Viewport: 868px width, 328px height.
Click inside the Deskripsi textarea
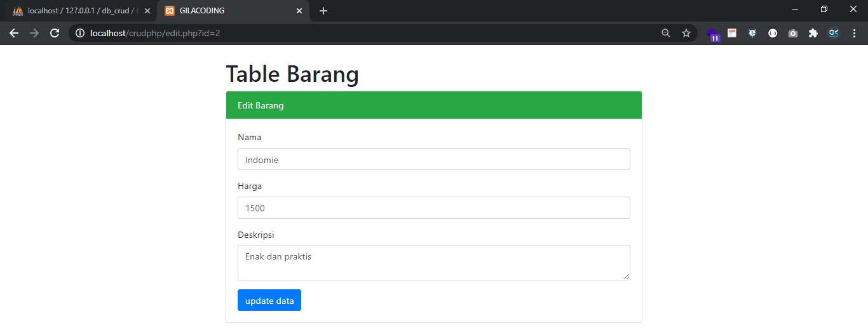click(x=433, y=263)
